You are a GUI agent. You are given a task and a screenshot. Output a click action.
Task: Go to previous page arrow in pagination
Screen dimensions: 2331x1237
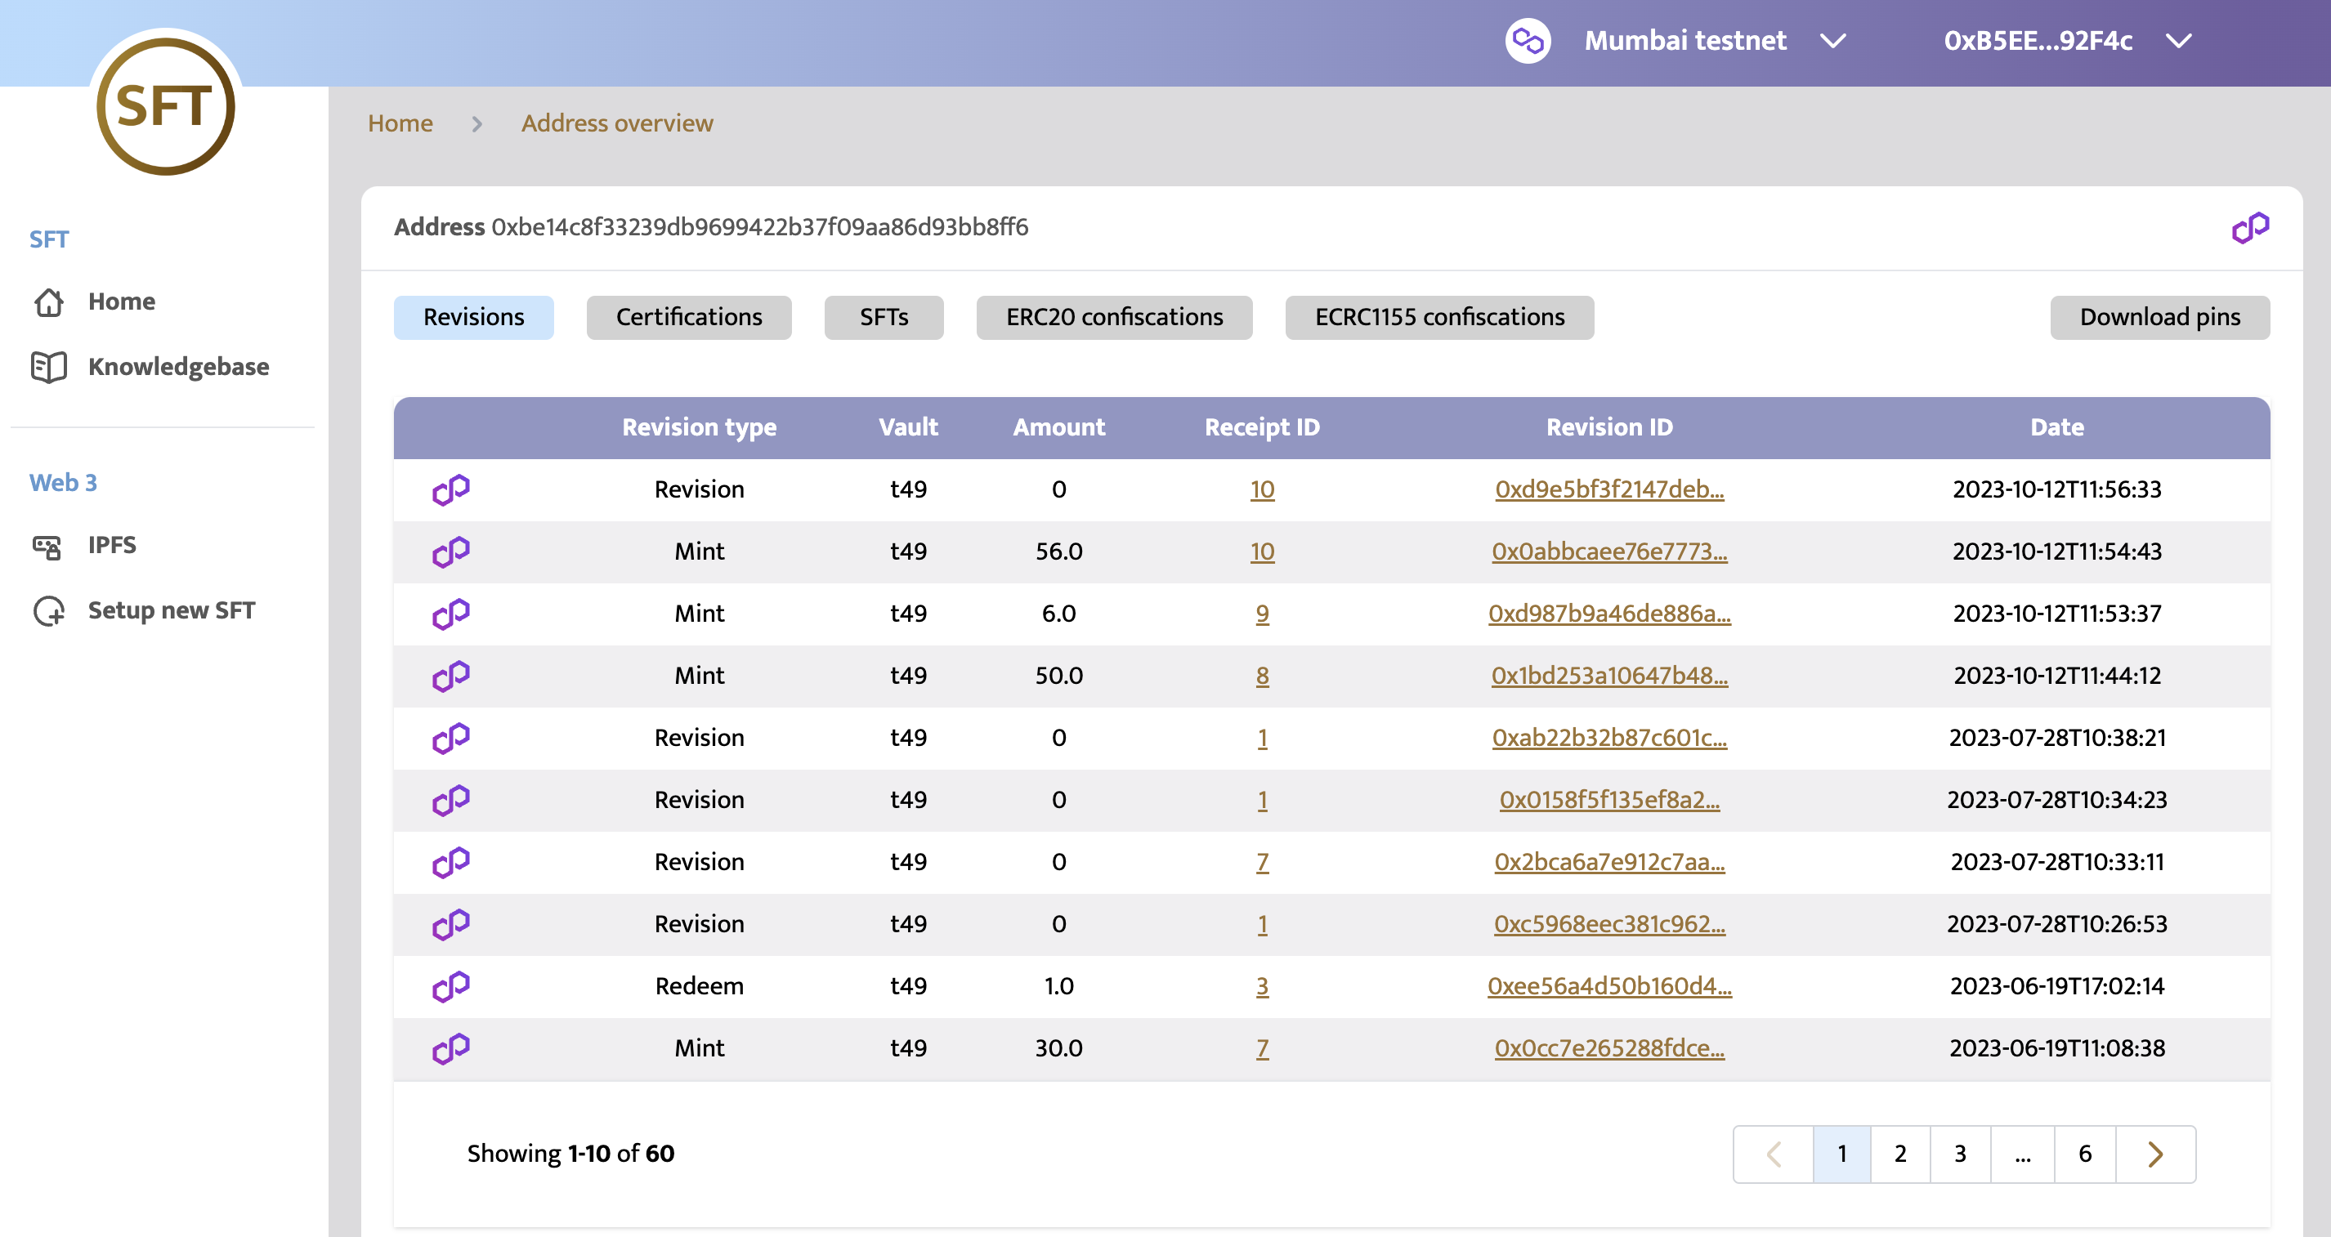(1774, 1154)
